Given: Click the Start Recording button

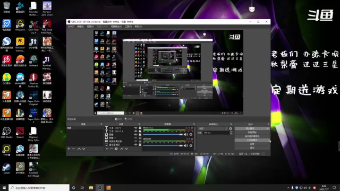Looking at the screenshot, I should pos(252,132).
